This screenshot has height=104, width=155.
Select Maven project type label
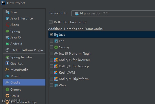pos(15,76)
